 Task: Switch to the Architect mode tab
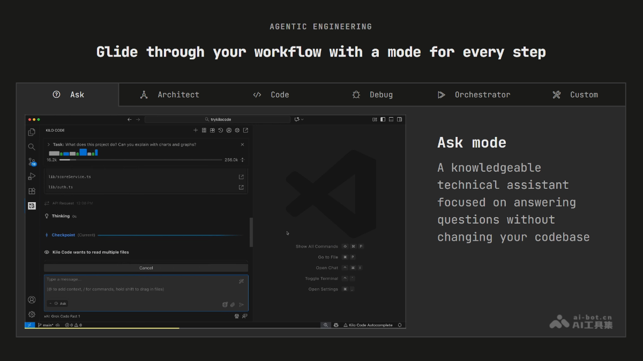pos(170,95)
